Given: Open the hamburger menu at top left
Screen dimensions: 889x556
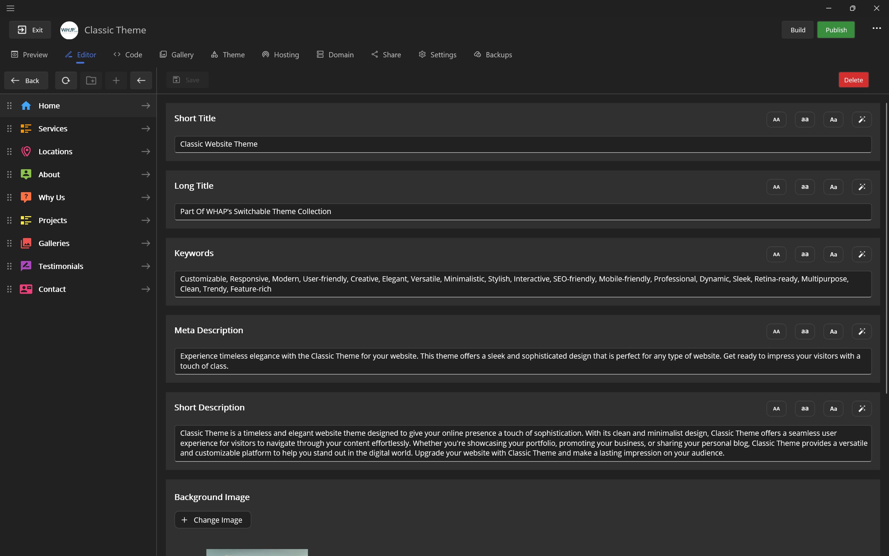Looking at the screenshot, I should (x=10, y=8).
